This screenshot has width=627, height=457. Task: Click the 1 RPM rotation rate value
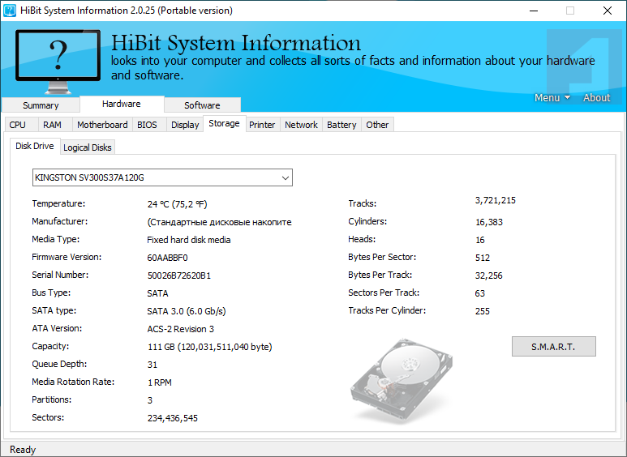(160, 382)
